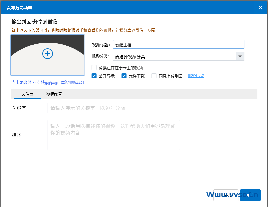The width and height of the screenshot is (268, 207).
Task: Focus the 描述 text area
Action: tap(114, 135)
